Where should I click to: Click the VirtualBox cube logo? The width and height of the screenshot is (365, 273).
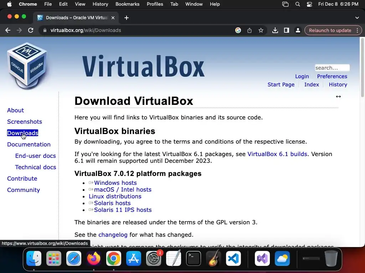(27, 65)
